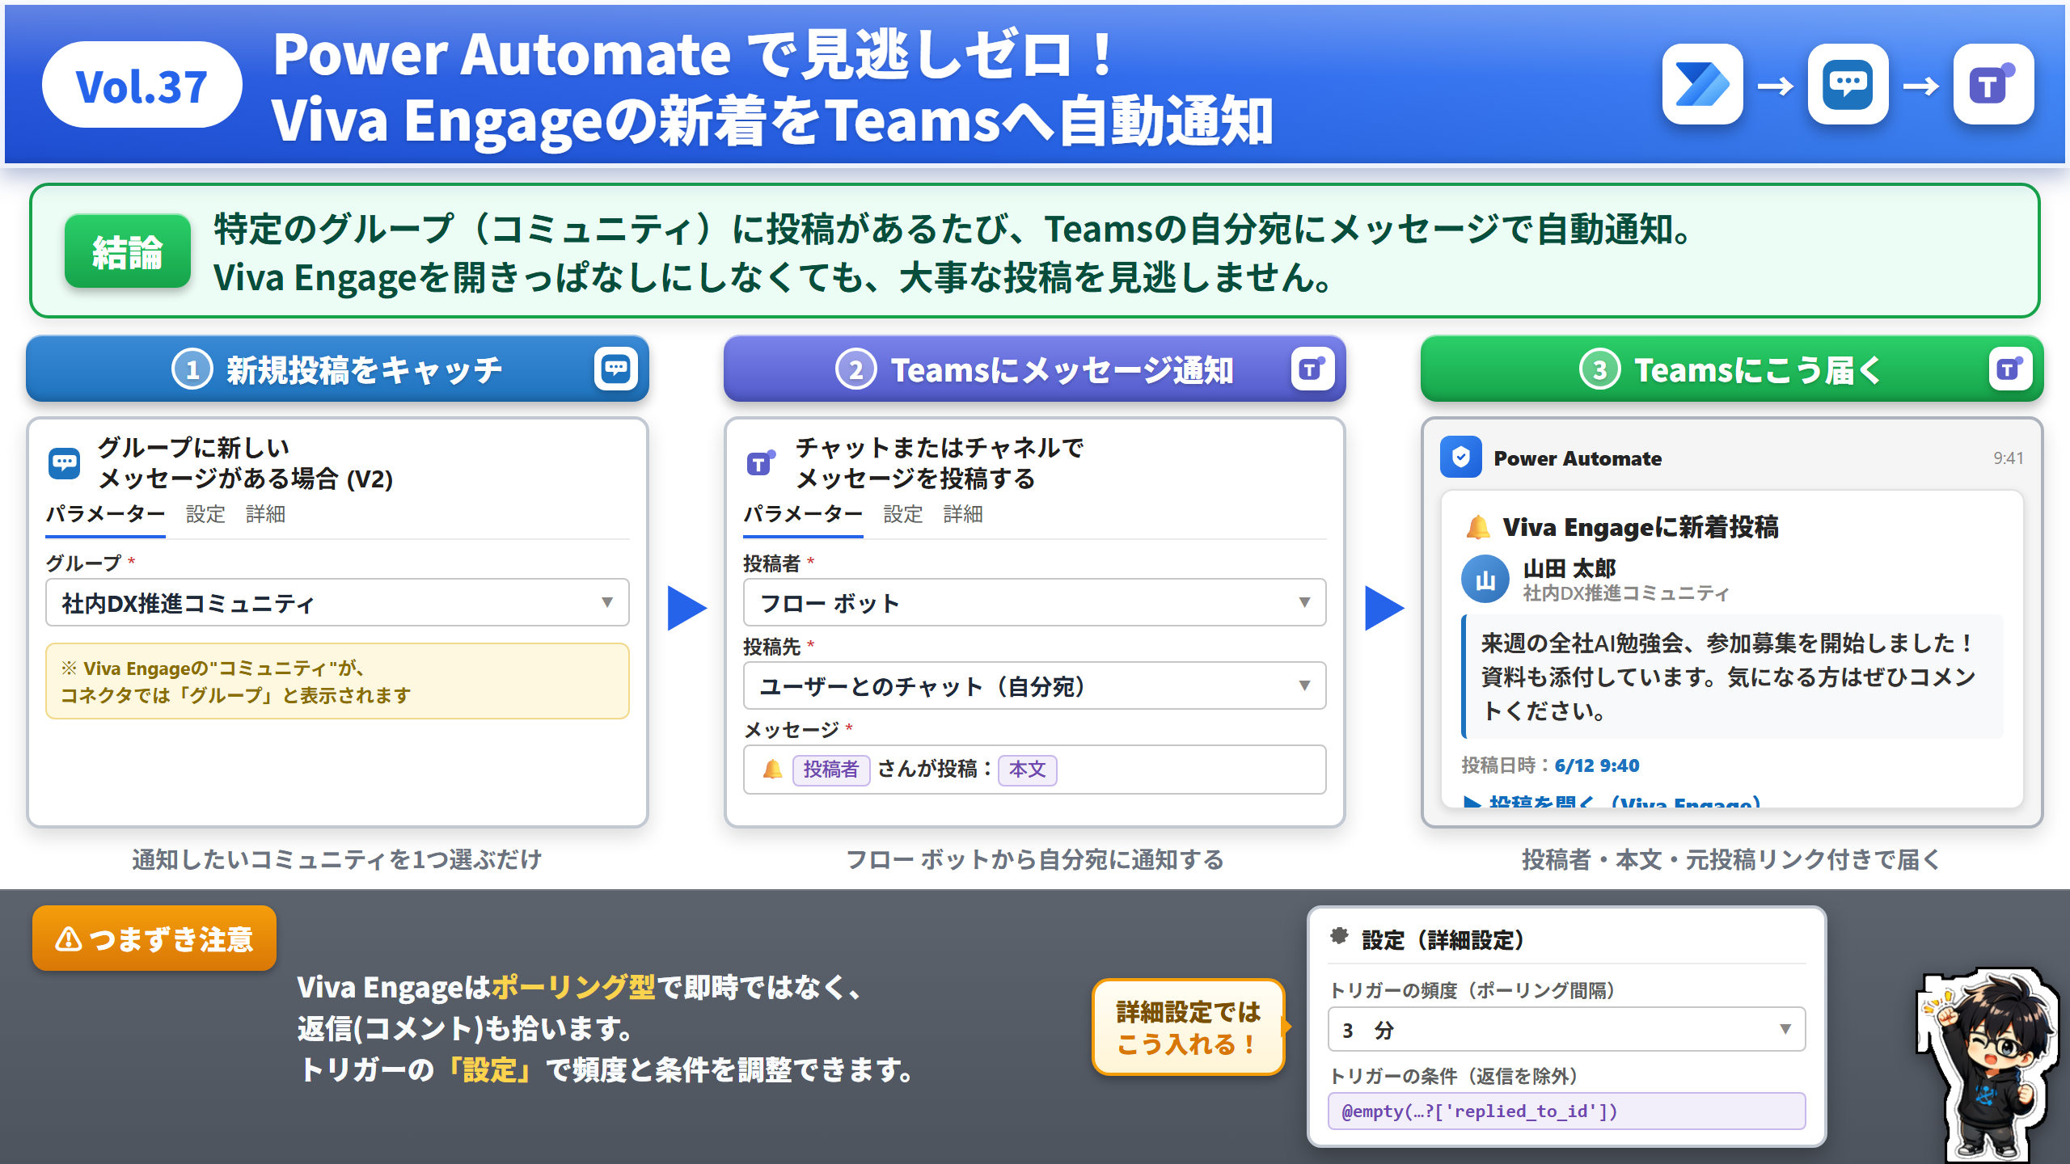This screenshot has width=2070, height=1164.
Task: Click the bell icon in notification card title
Action: pos(1478,527)
